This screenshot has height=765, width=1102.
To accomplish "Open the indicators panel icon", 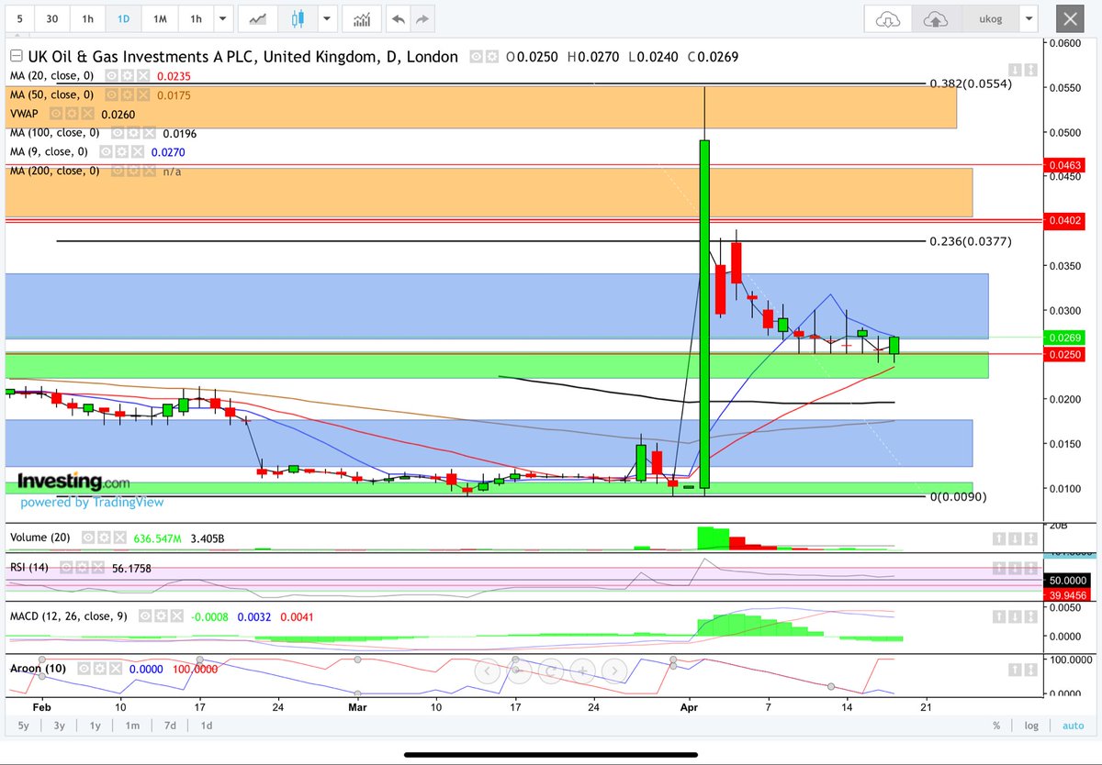I will [361, 18].
